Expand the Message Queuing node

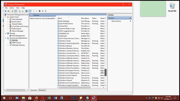8,45
